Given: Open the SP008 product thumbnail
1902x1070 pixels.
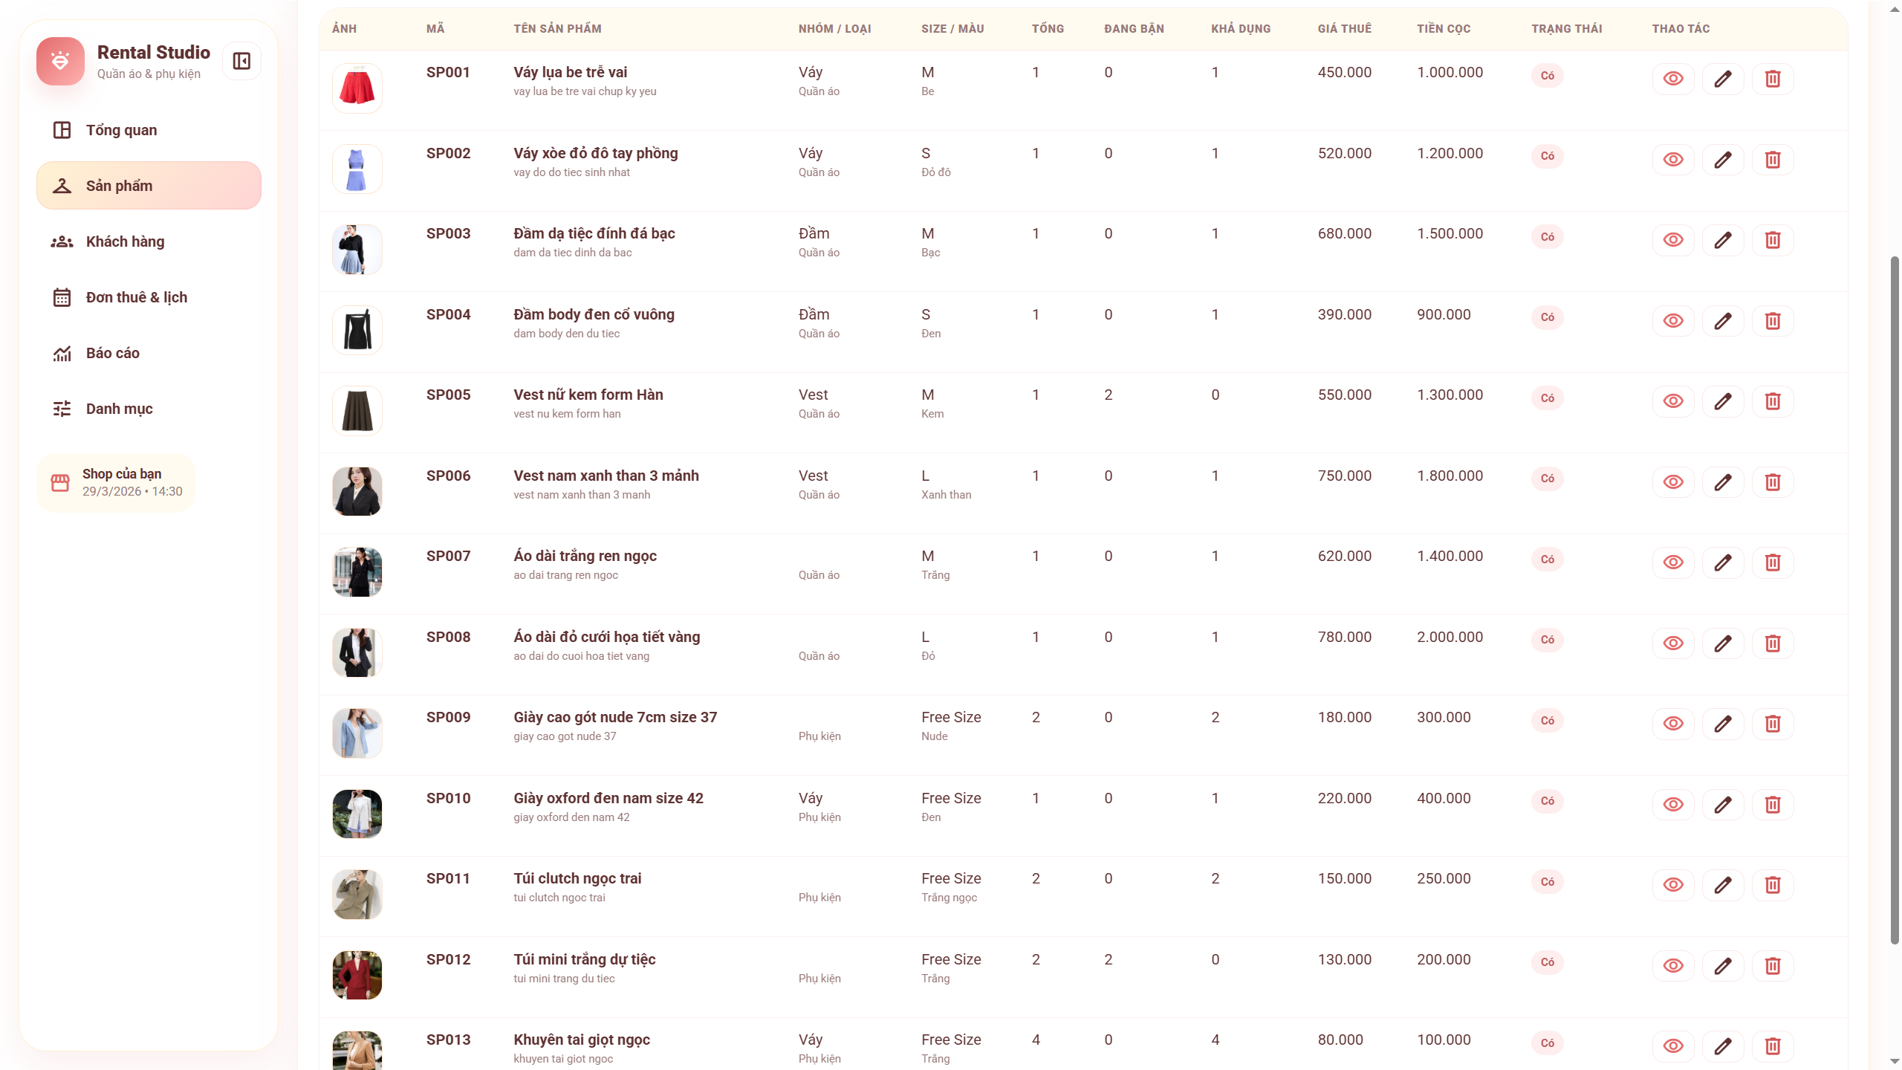Looking at the screenshot, I should 357,652.
